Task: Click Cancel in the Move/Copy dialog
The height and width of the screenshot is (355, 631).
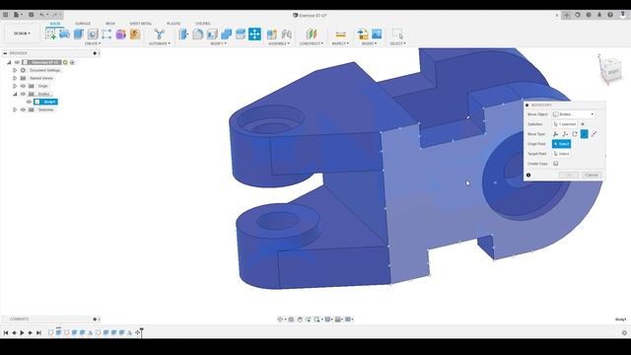Action: tap(592, 175)
